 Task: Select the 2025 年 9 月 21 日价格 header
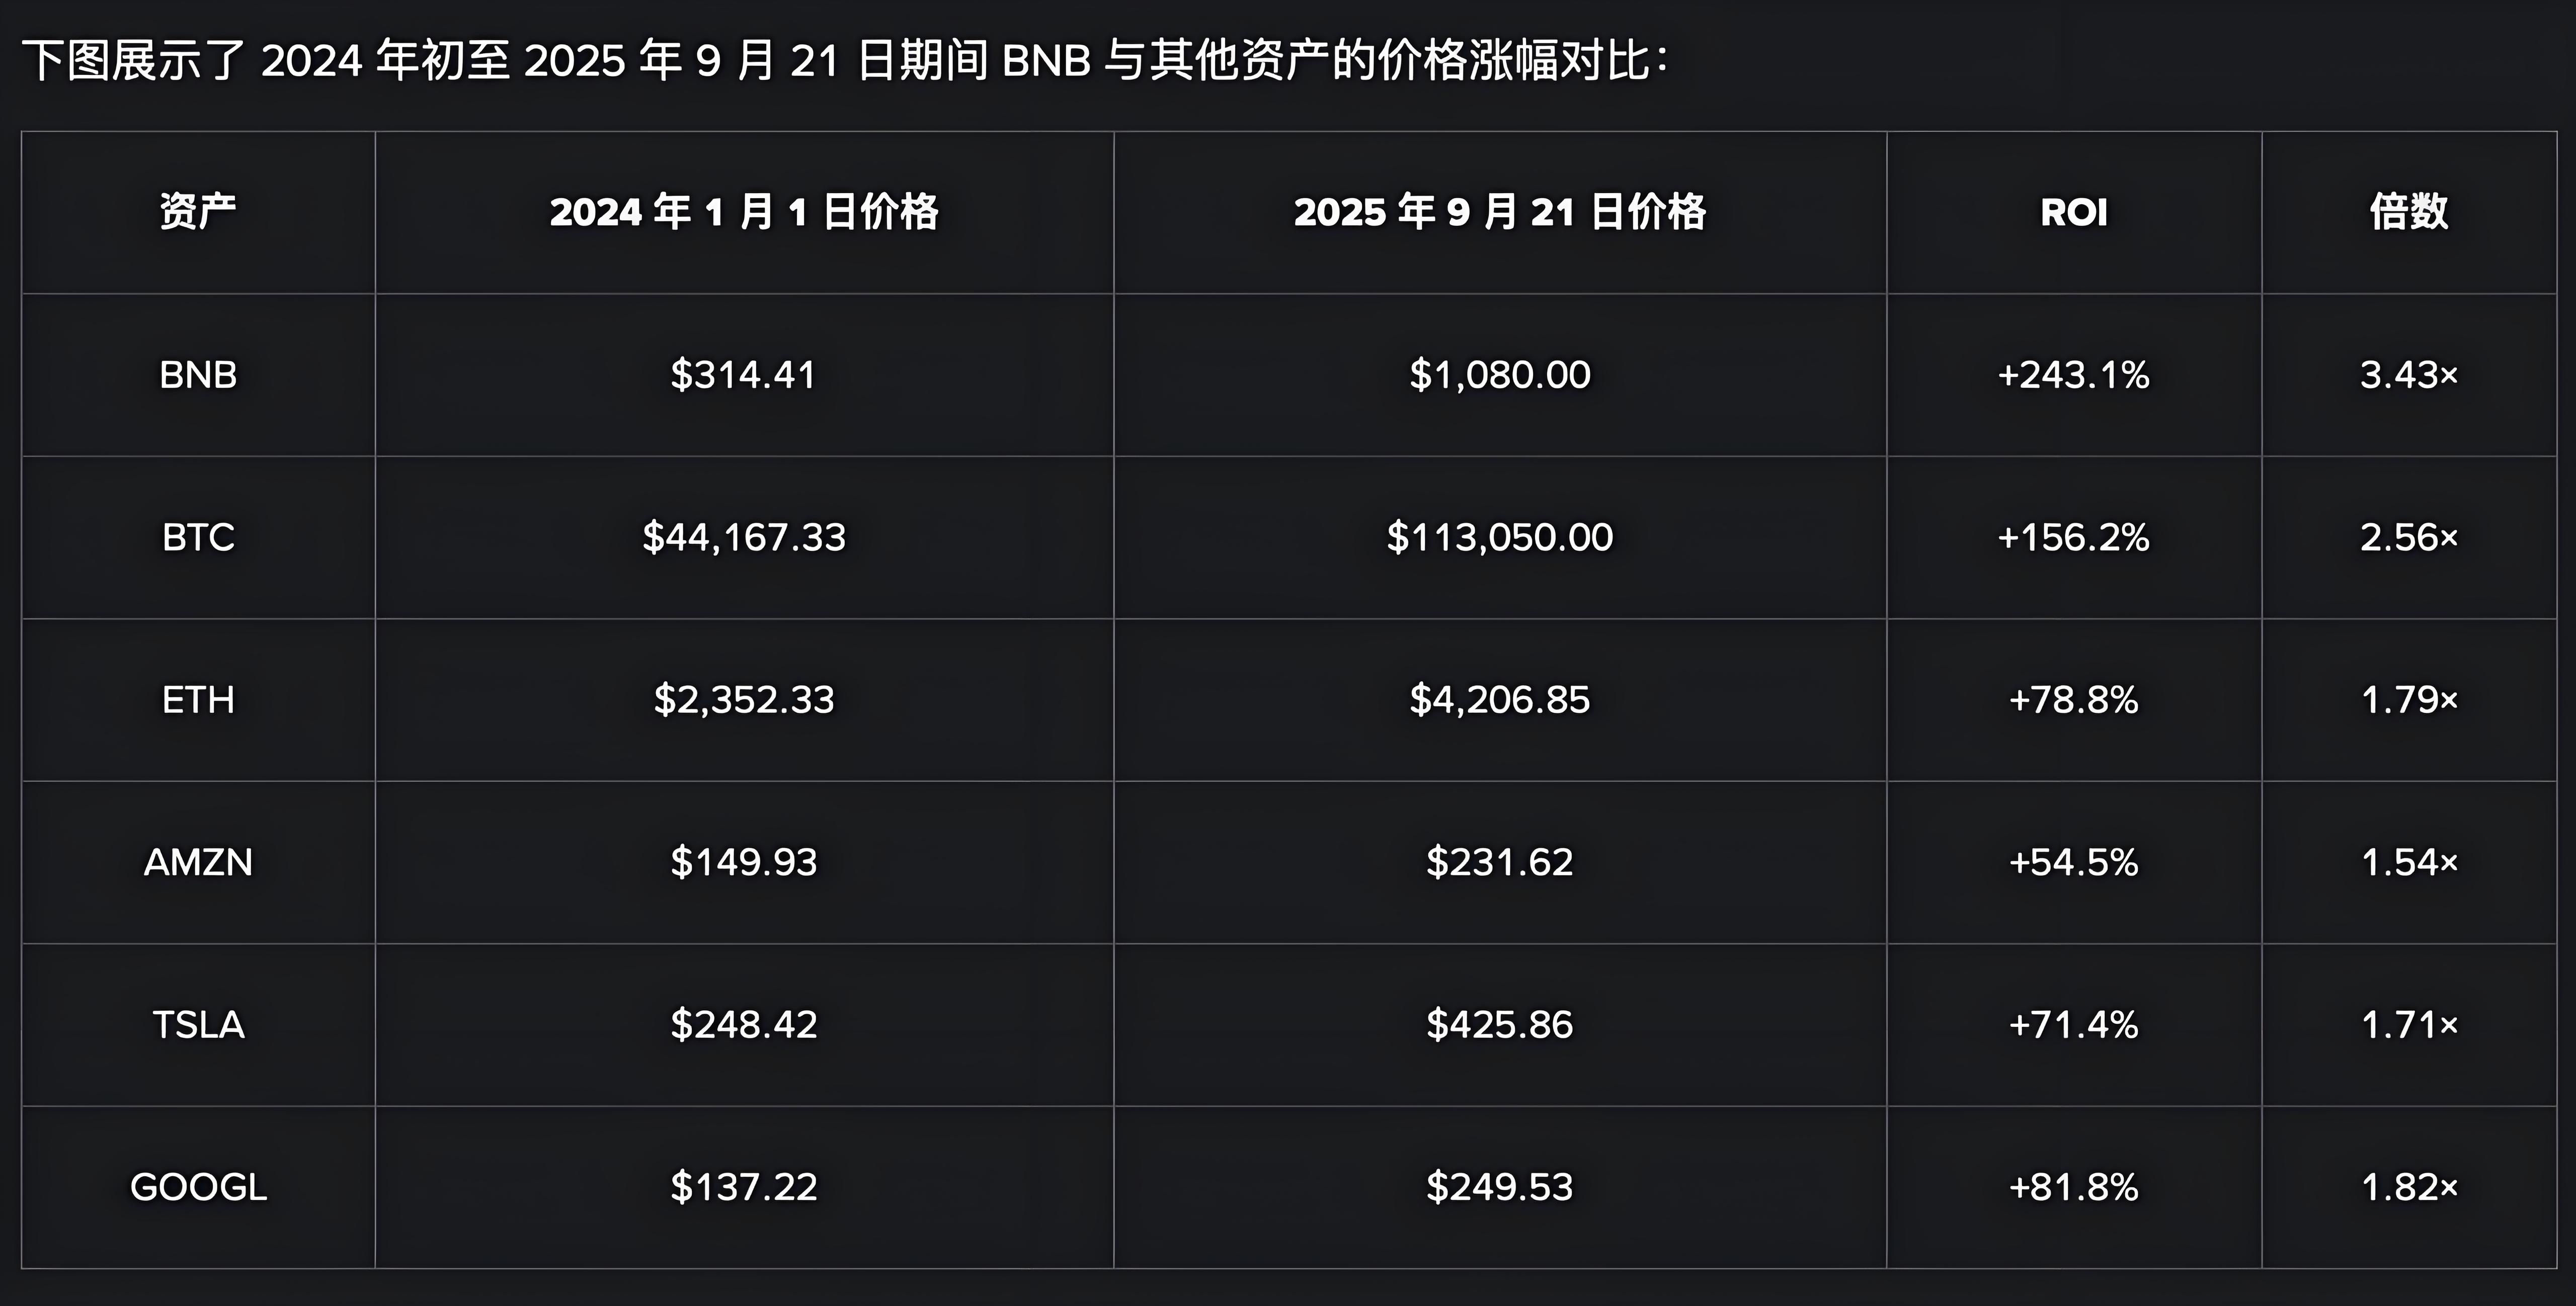click(x=1499, y=212)
